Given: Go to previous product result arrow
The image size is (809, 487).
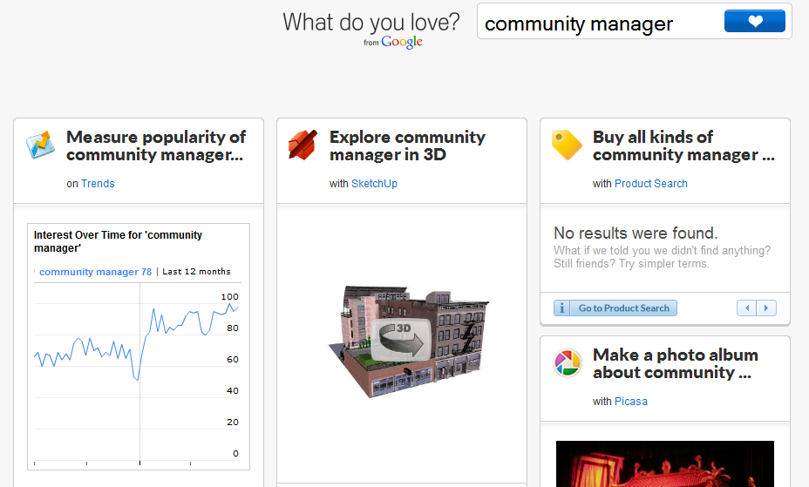Looking at the screenshot, I should pyautogui.click(x=746, y=308).
